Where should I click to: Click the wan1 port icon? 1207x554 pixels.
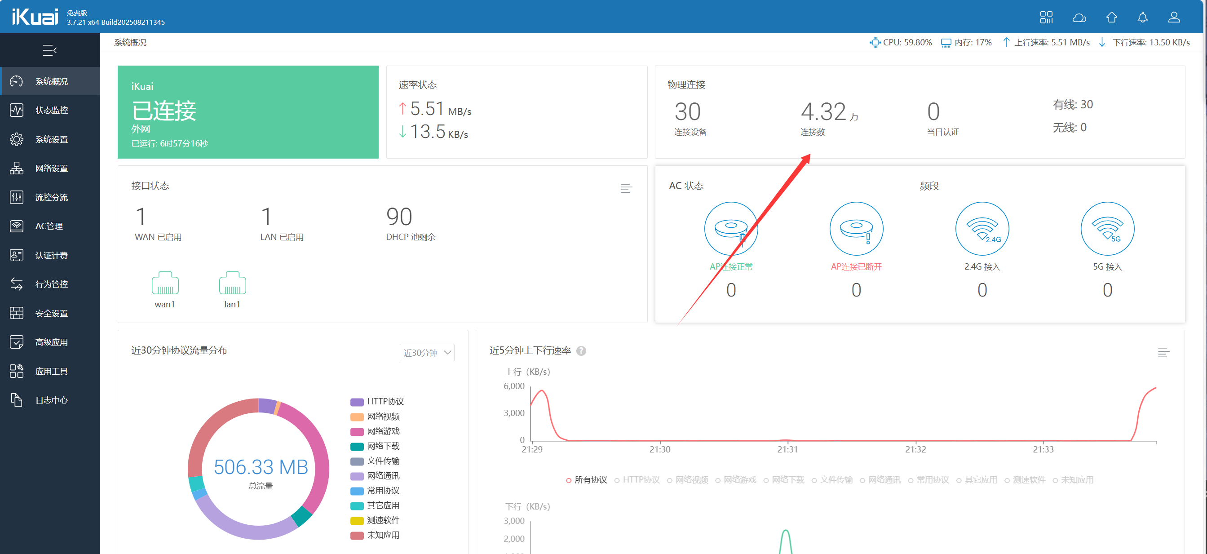[x=165, y=283]
